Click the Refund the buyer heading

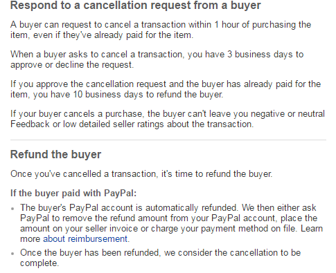click(x=55, y=154)
